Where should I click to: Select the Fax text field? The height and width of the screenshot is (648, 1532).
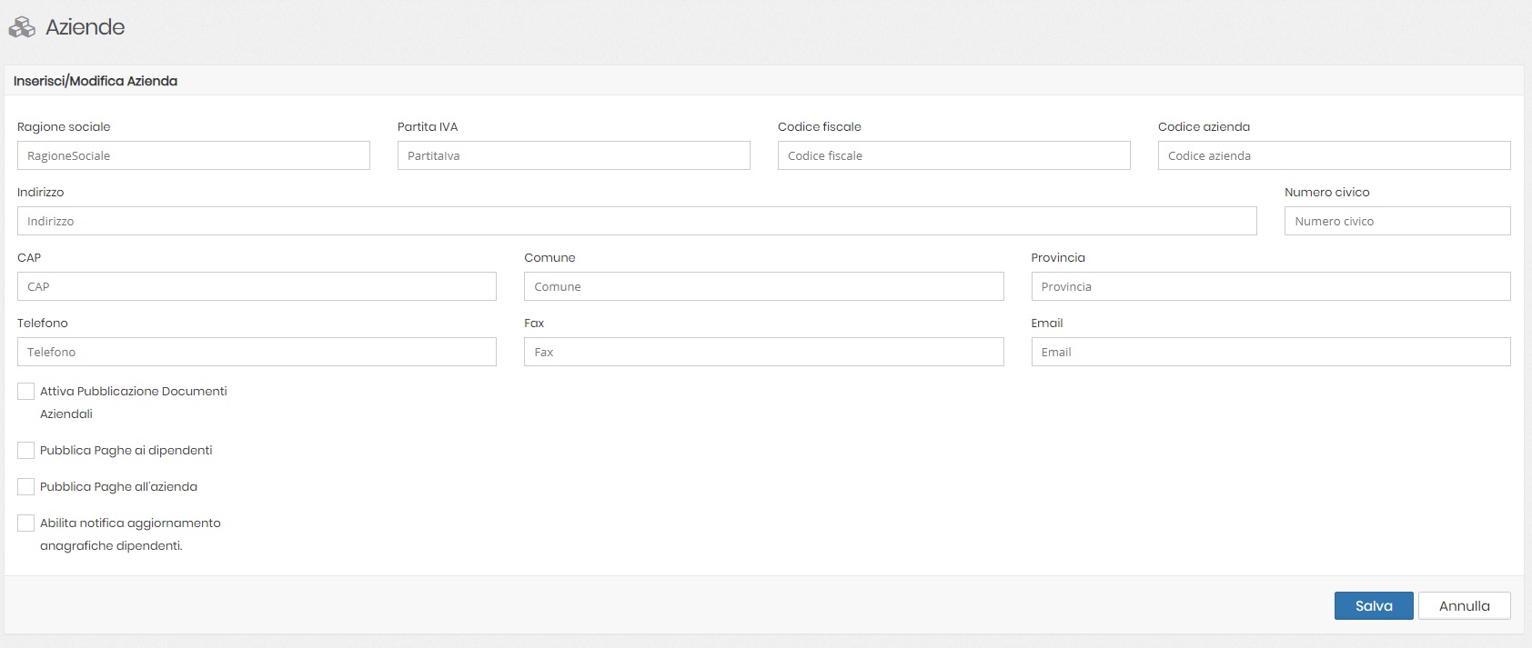click(x=763, y=352)
